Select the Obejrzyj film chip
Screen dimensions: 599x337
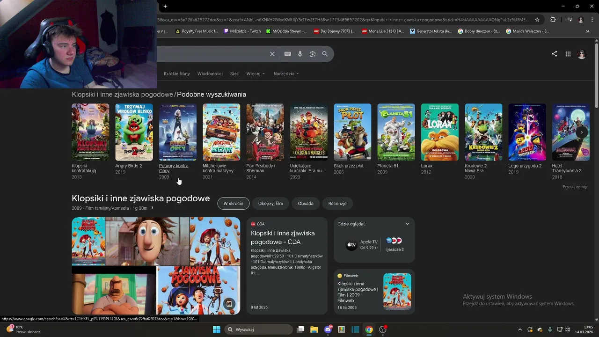click(x=270, y=204)
